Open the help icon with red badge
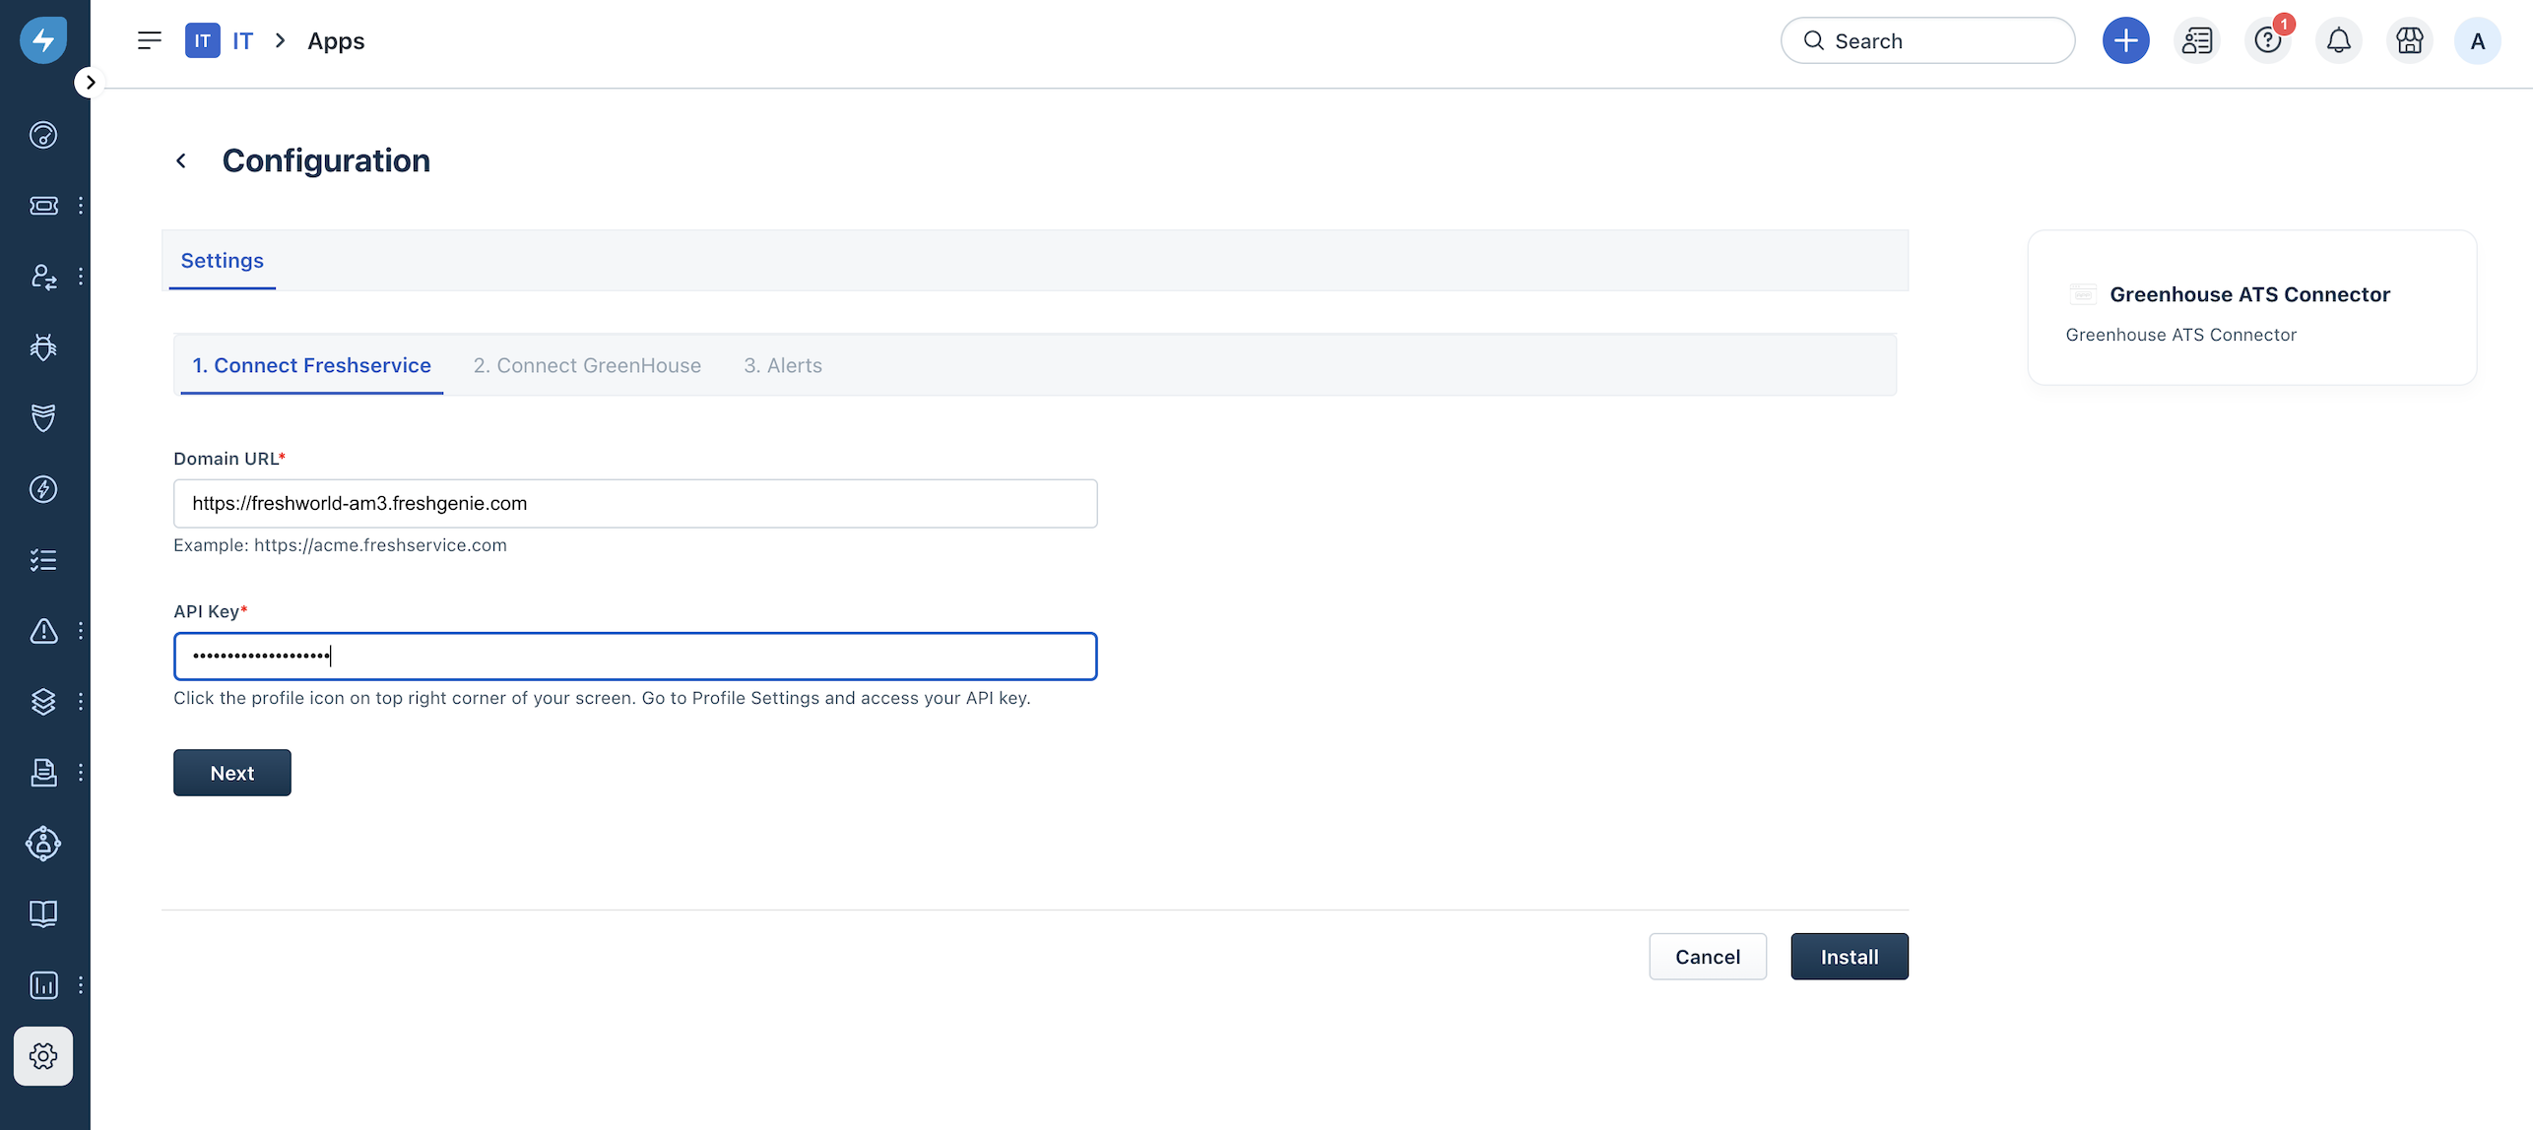 click(2268, 41)
